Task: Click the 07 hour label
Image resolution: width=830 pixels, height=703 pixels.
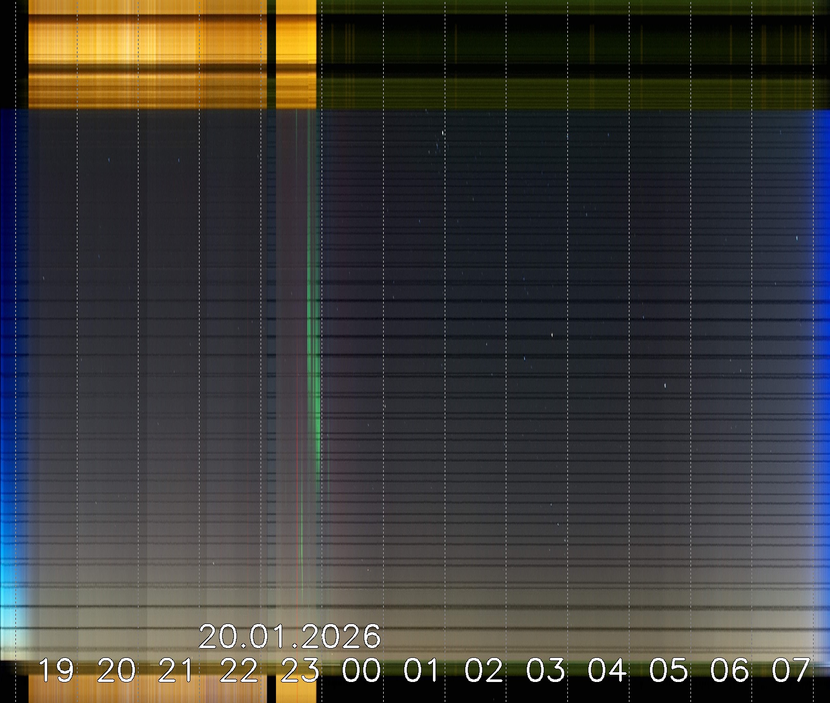Action: [791, 671]
